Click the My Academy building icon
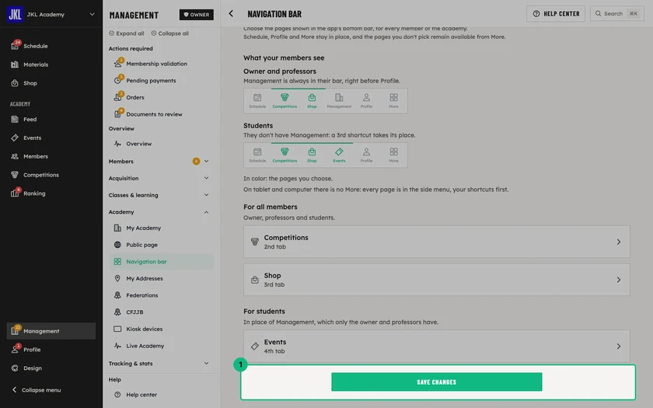The width and height of the screenshot is (653, 408). [117, 228]
